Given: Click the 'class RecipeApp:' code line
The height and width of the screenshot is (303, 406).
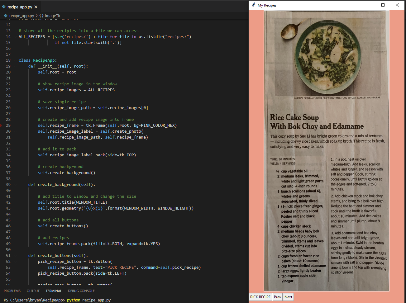Looking at the screenshot, I should click(x=38, y=60).
